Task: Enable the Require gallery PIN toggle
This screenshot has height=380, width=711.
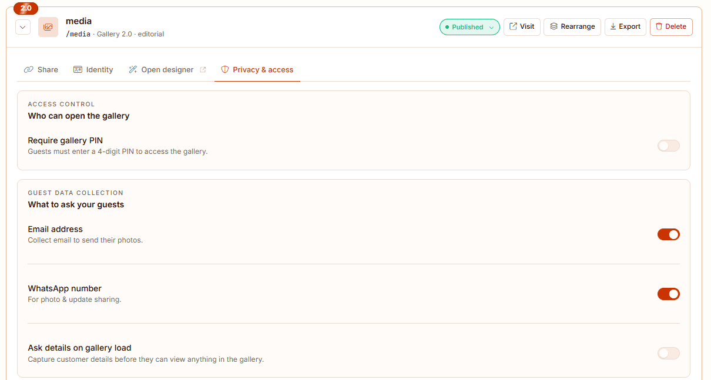Action: coord(668,146)
